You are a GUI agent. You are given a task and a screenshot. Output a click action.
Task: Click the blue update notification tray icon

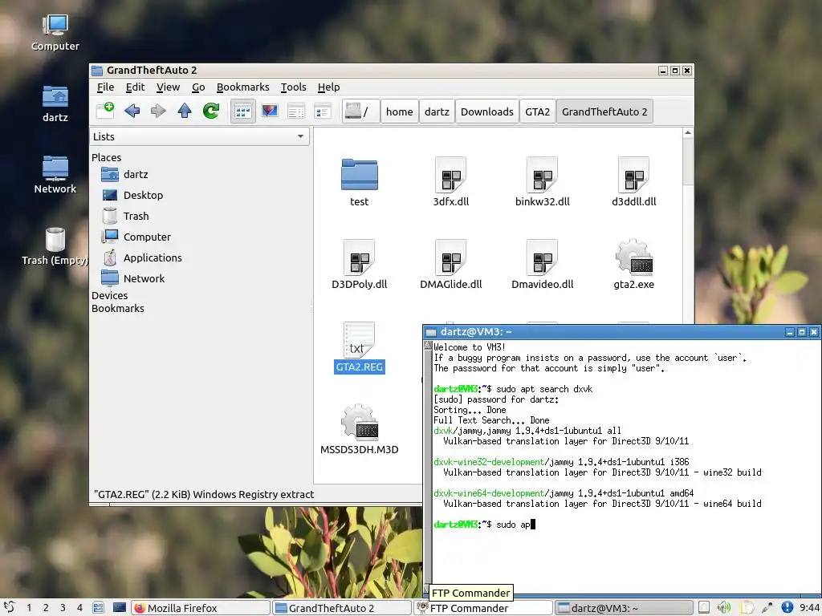[787, 608]
